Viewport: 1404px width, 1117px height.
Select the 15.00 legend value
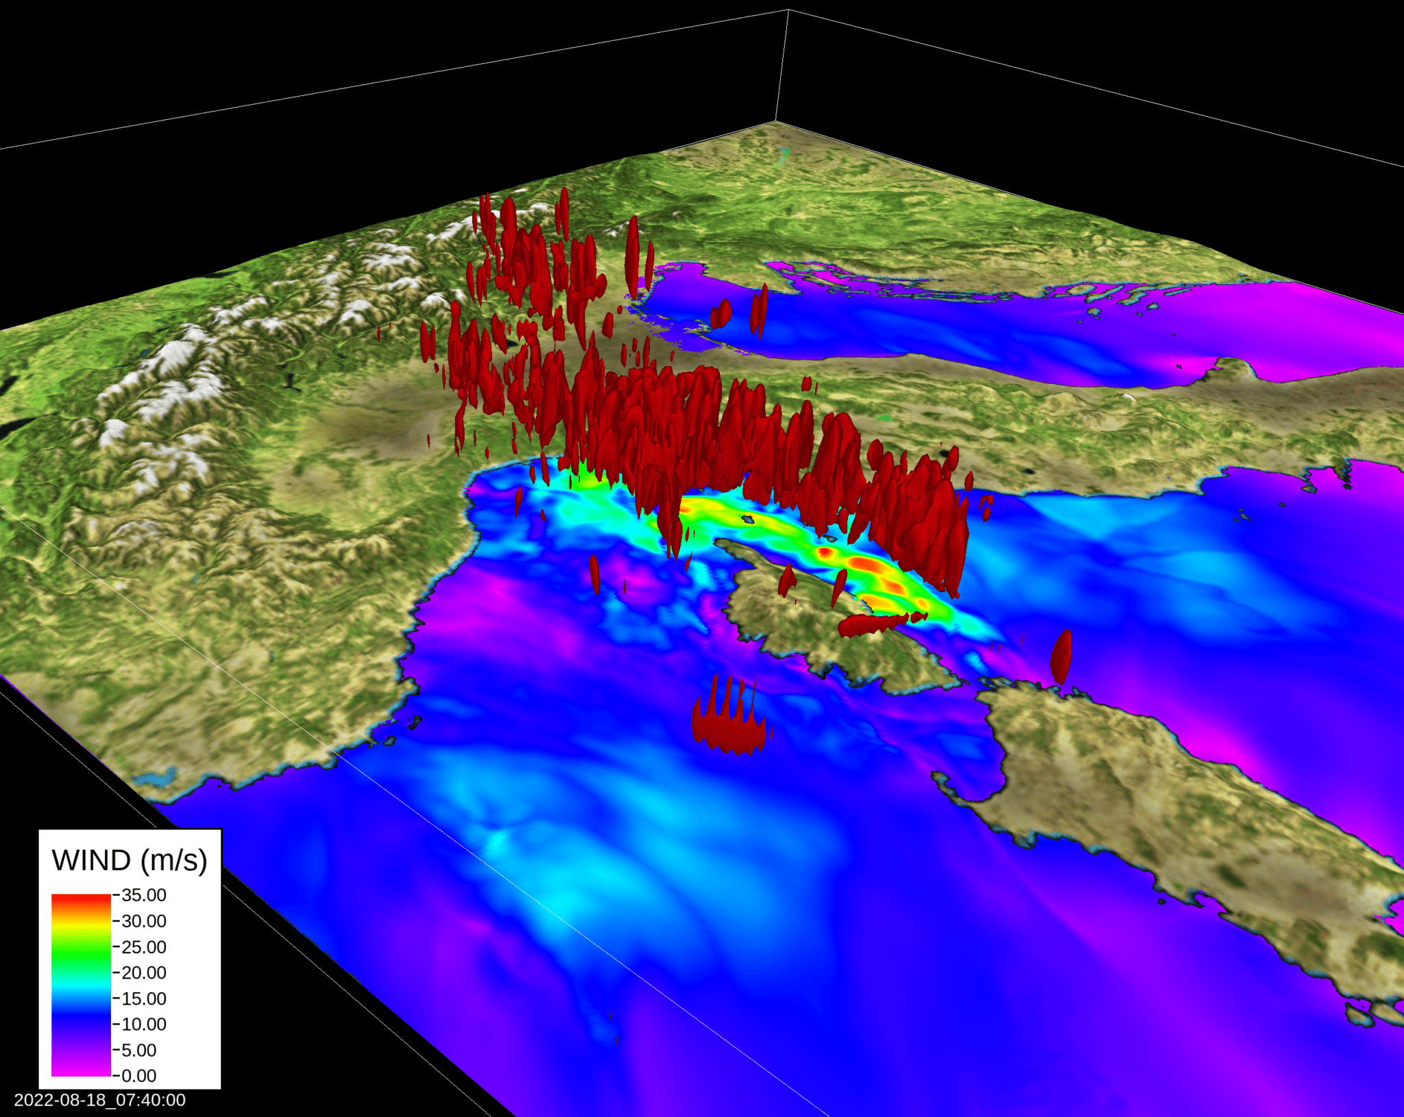click(143, 998)
